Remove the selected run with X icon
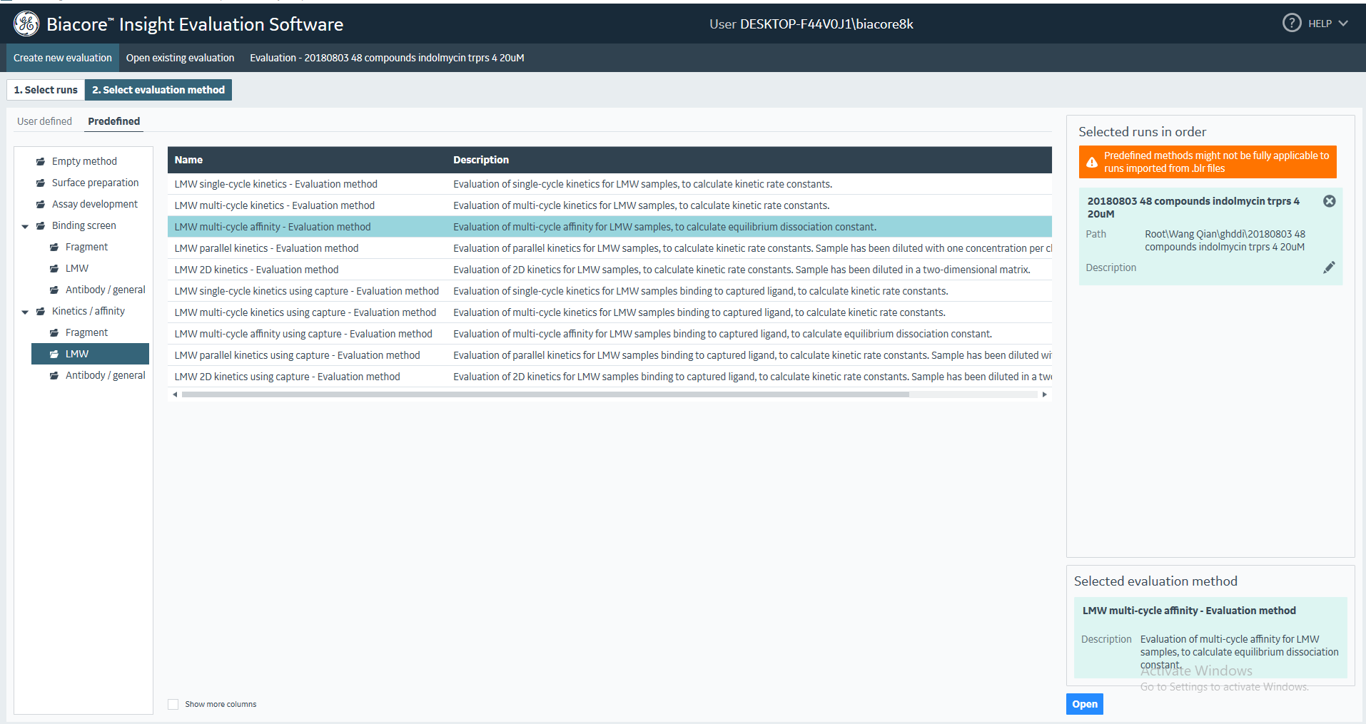The width and height of the screenshot is (1366, 724). 1329,201
